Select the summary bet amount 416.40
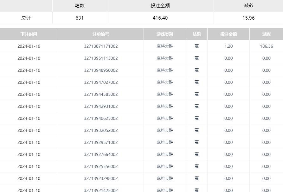283x192 pixels. coord(160,18)
